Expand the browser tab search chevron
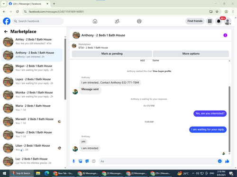The height and width of the screenshot is (177, 237). pyautogui.click(x=4, y=4)
